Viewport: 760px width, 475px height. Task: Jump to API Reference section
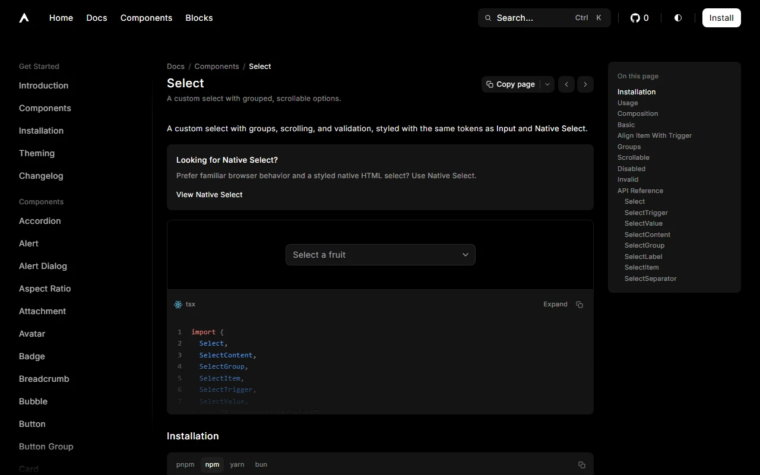pyautogui.click(x=640, y=191)
